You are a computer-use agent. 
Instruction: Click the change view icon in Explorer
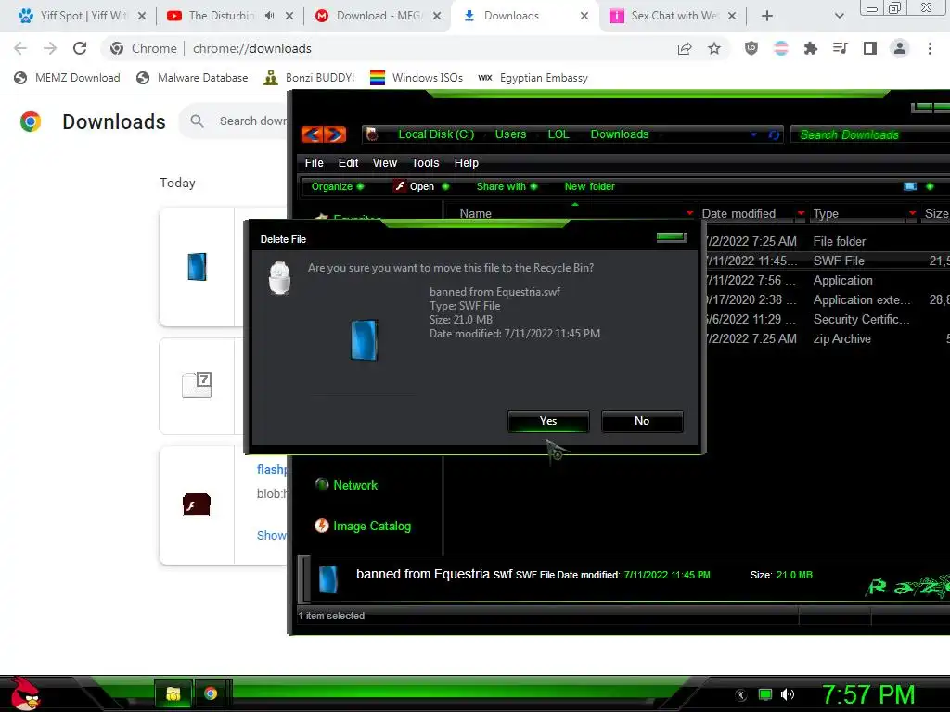[910, 186]
